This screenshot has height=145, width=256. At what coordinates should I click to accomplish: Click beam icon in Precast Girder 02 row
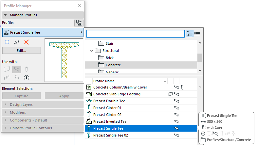coord(176,115)
